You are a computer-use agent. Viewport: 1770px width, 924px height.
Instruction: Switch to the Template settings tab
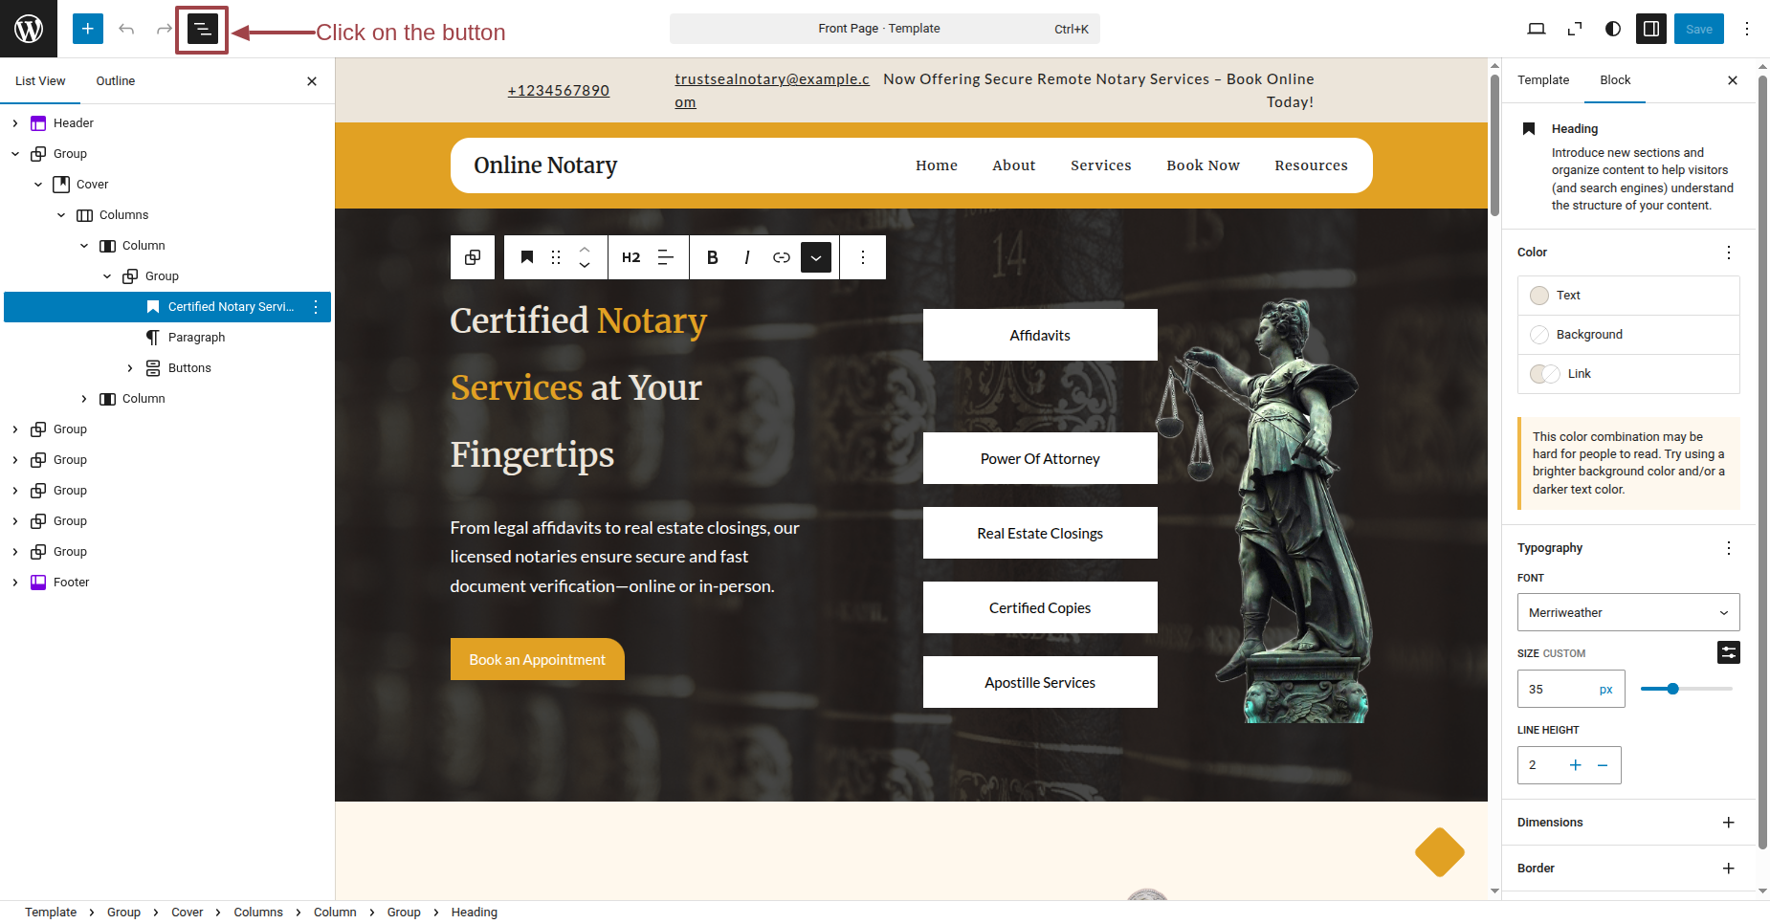coord(1542,80)
